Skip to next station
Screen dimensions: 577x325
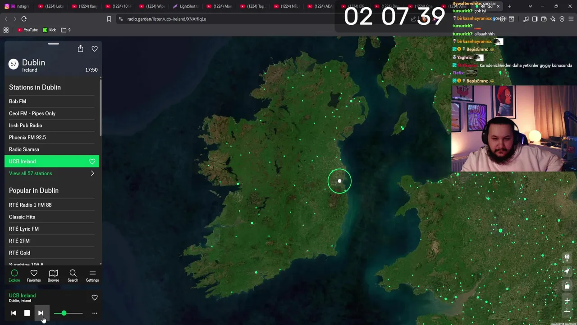tap(41, 313)
